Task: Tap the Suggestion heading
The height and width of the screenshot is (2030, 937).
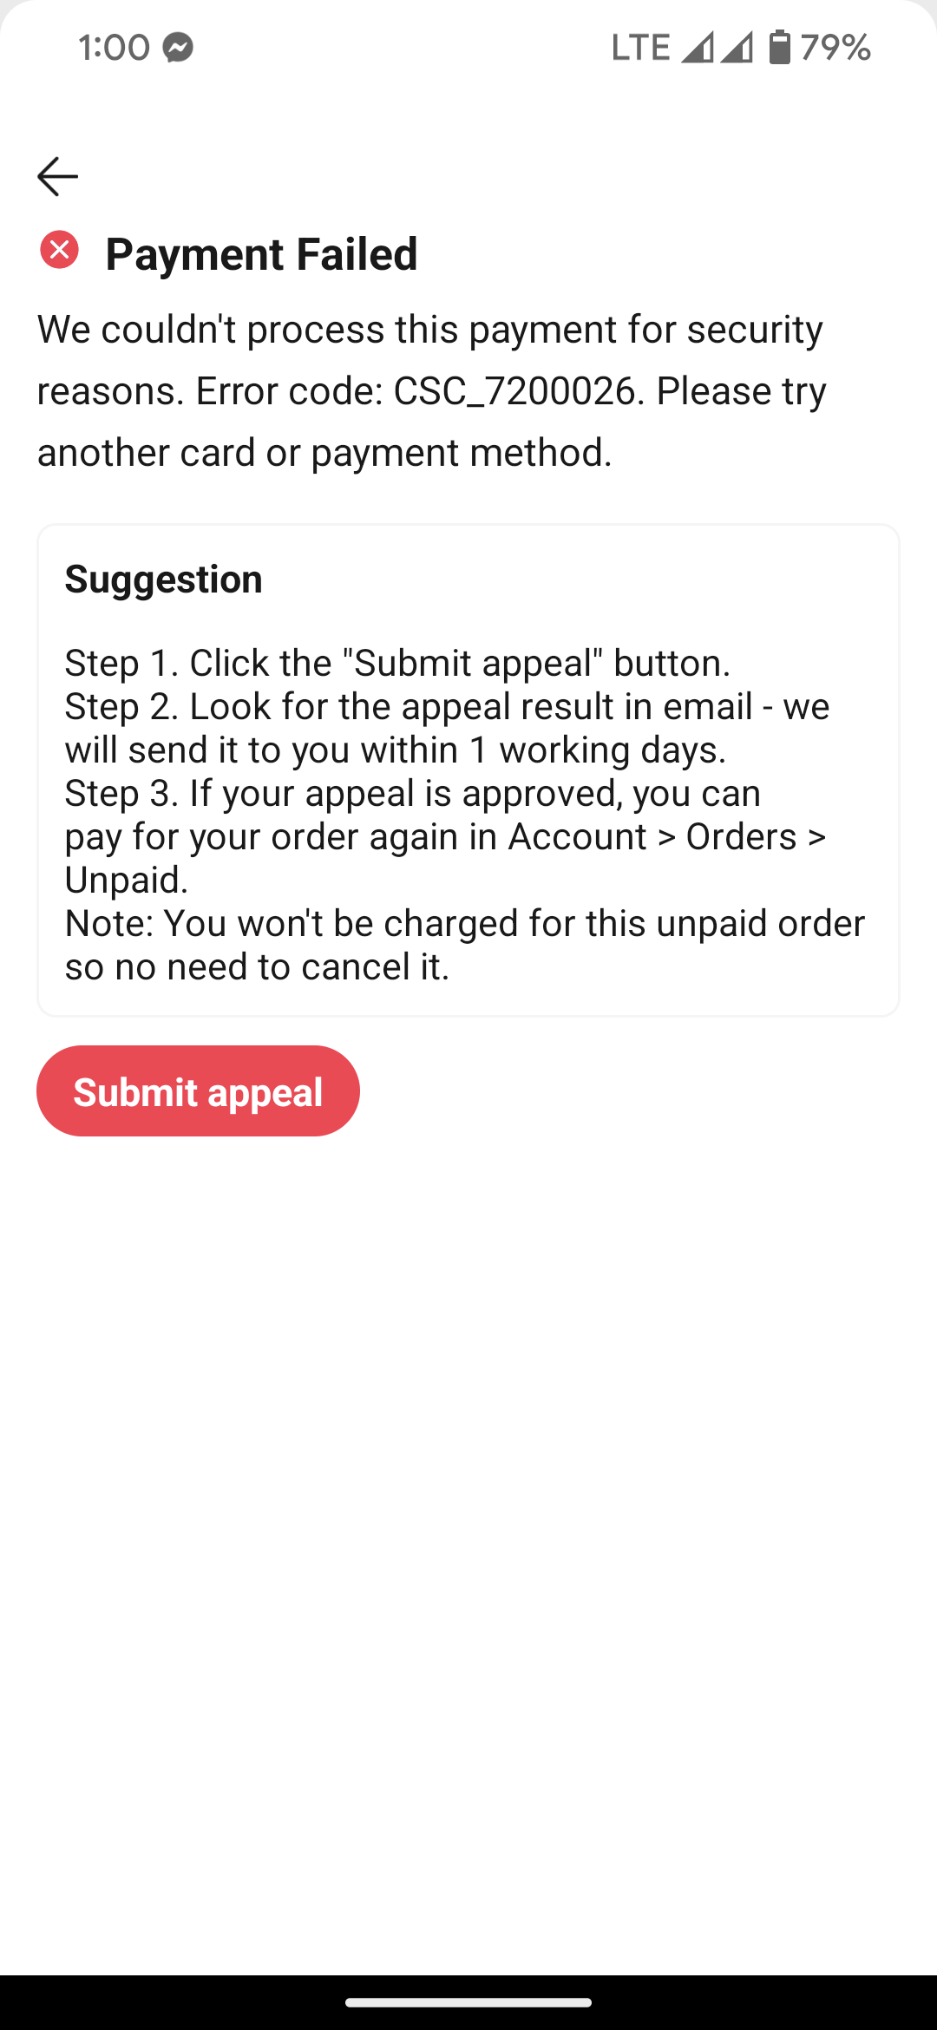Action: pyautogui.click(x=163, y=579)
